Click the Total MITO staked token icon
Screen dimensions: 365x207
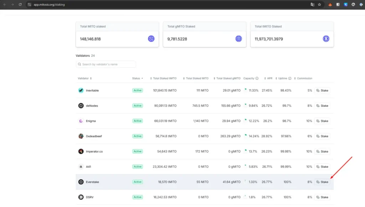[x=151, y=38]
